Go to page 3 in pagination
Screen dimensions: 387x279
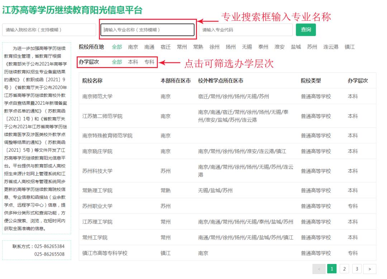coord(357,269)
